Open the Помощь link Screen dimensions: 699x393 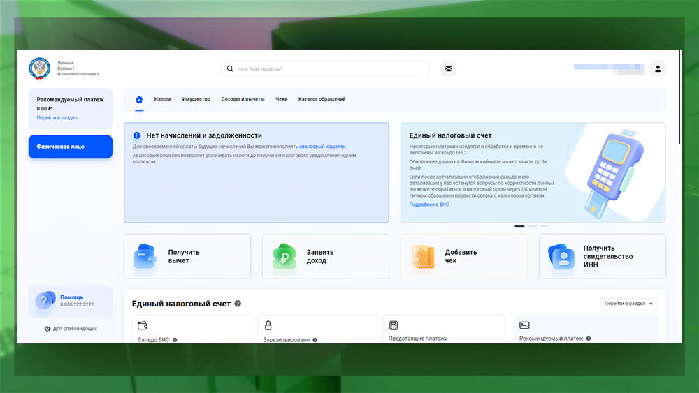[x=72, y=297]
